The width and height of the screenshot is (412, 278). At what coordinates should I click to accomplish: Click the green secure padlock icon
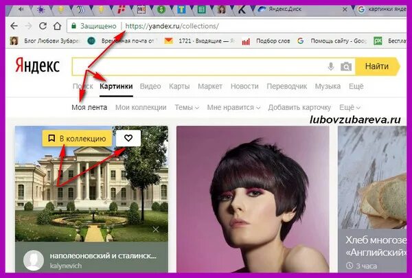tap(74, 26)
